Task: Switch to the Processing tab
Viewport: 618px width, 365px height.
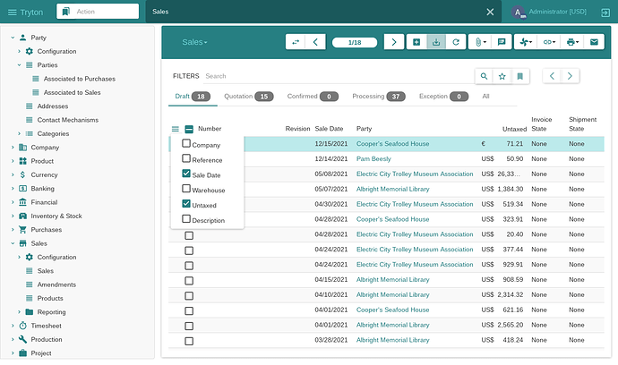Action: [x=378, y=97]
